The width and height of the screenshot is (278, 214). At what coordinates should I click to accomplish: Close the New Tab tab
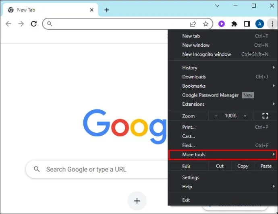tap(92, 10)
